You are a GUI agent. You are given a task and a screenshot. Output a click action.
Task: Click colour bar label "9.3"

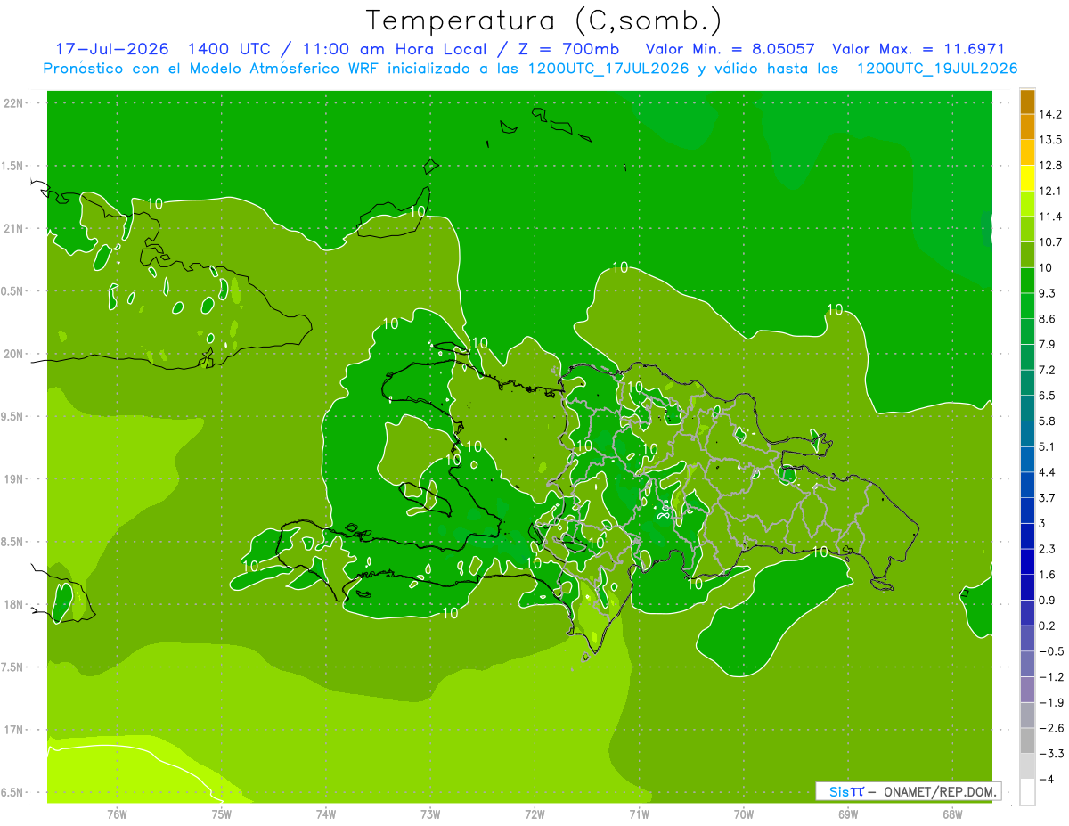pyautogui.click(x=1049, y=293)
